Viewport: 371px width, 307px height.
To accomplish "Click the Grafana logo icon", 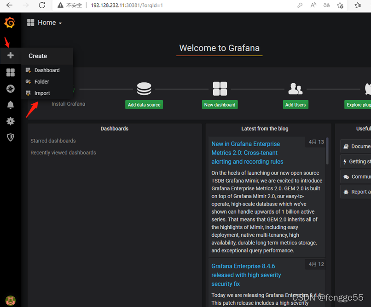I will 10,23.
